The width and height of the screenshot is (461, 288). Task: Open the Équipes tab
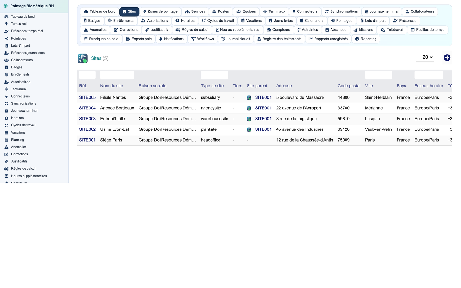pos(246,11)
